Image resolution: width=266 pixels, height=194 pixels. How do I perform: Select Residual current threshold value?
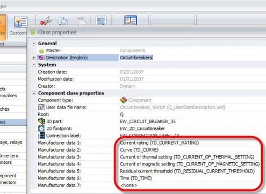pyautogui.click(x=187, y=171)
